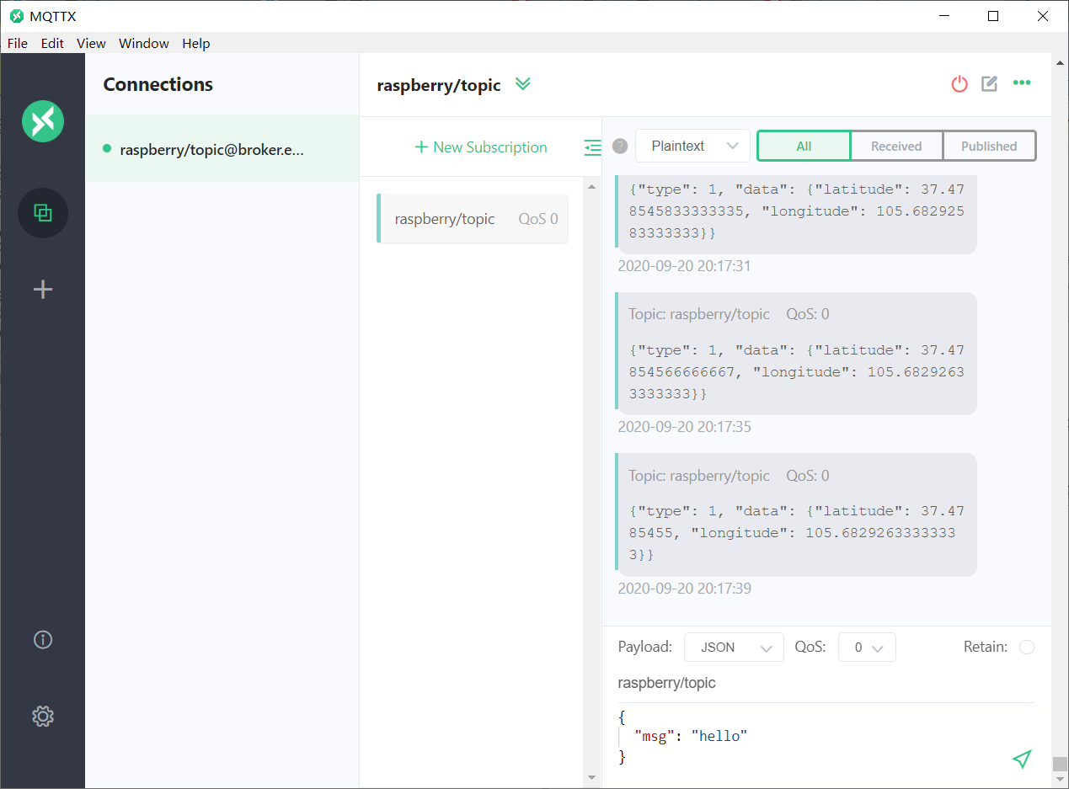1069x789 pixels.
Task: Add a new connection with plus icon
Action: tap(43, 290)
